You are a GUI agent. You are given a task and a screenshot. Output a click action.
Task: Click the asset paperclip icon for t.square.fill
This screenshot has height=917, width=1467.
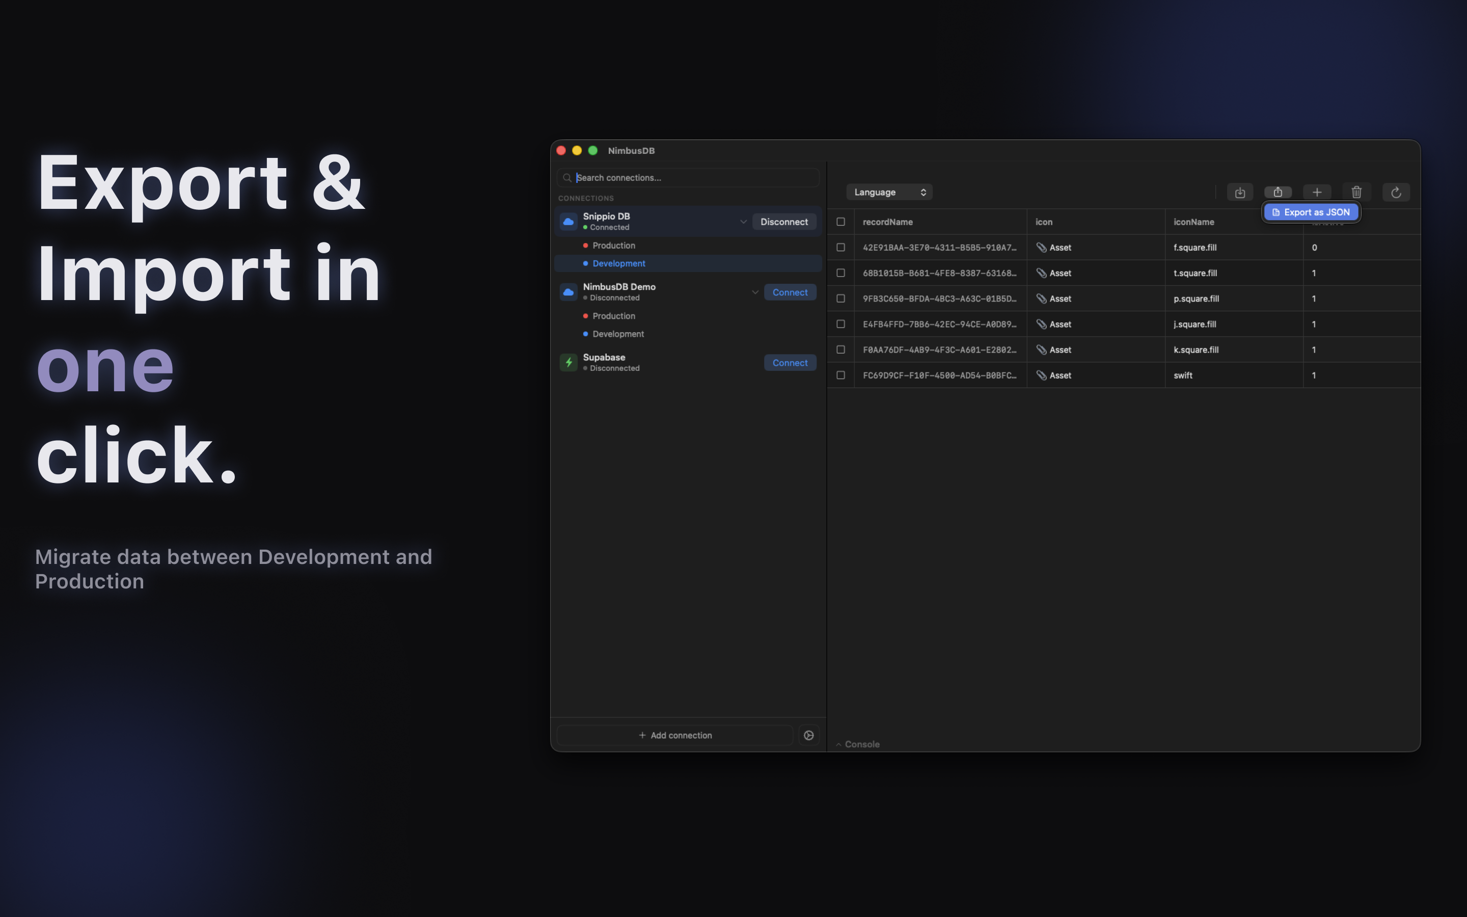[x=1042, y=273]
